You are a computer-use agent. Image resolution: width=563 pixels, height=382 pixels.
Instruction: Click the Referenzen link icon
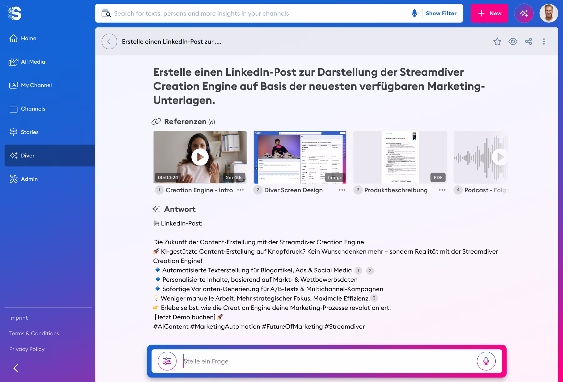click(156, 122)
